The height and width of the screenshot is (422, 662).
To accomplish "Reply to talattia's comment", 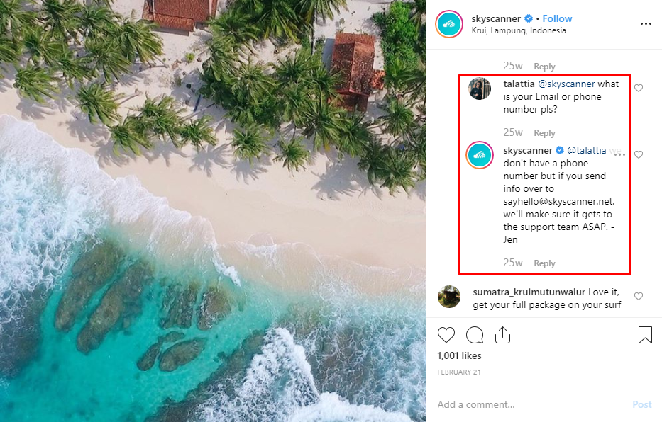I will click(544, 133).
